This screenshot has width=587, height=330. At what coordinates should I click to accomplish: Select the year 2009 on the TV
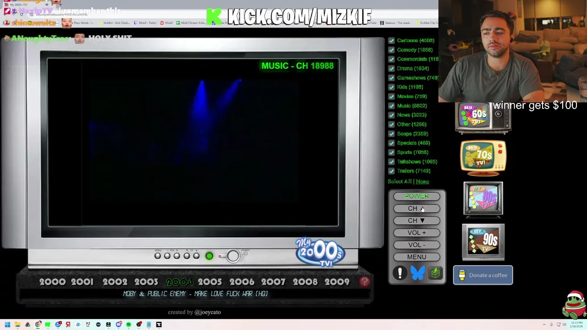337,282
